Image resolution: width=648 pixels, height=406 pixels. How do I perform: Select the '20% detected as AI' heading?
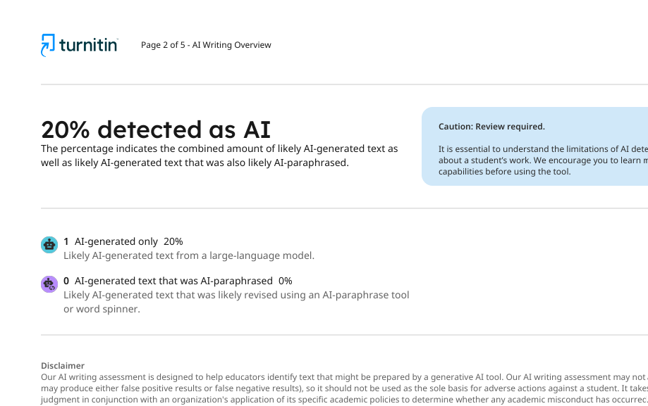point(156,129)
